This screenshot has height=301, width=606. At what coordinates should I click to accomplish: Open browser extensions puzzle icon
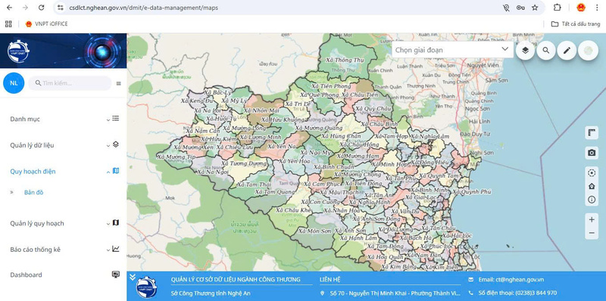557,8
